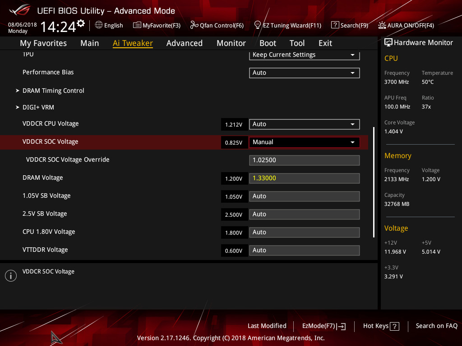
Task: Open the Boot tab
Action: pos(268,43)
